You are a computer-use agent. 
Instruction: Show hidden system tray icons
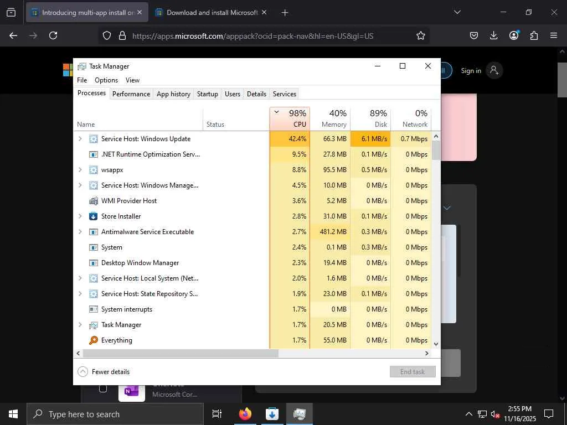(468, 414)
